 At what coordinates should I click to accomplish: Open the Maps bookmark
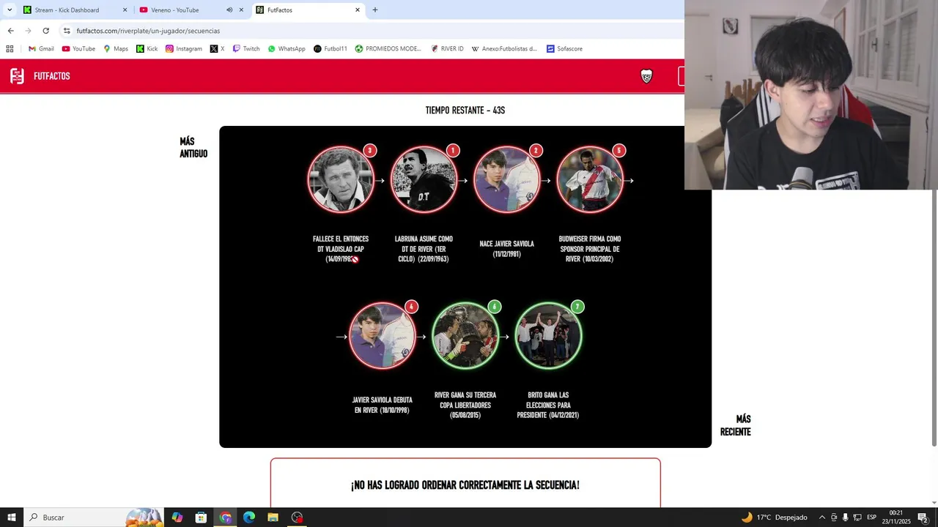(116, 49)
